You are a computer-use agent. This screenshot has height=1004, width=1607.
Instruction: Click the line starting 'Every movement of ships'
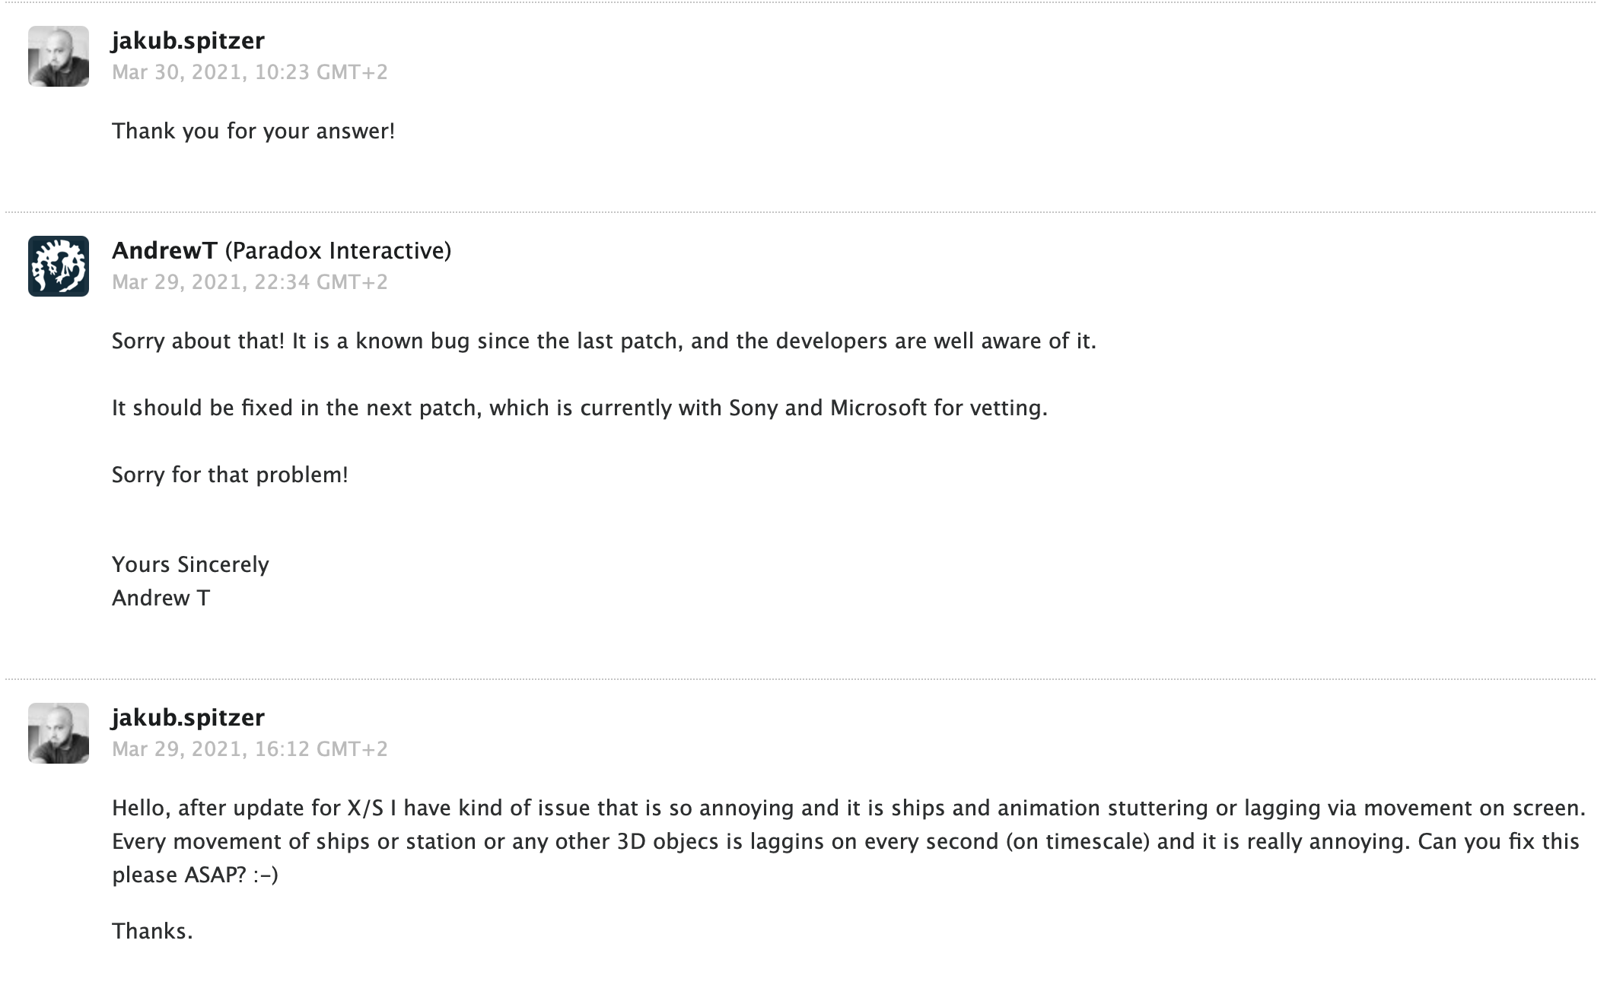[845, 841]
